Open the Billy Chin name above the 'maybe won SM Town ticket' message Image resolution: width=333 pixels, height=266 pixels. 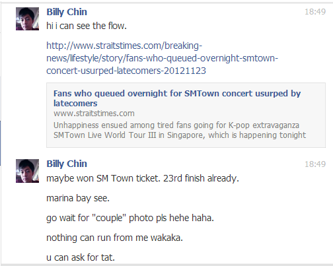(x=67, y=164)
